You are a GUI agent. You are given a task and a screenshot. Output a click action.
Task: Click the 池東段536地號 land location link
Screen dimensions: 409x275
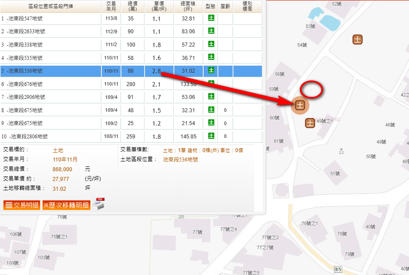pyautogui.click(x=180, y=159)
